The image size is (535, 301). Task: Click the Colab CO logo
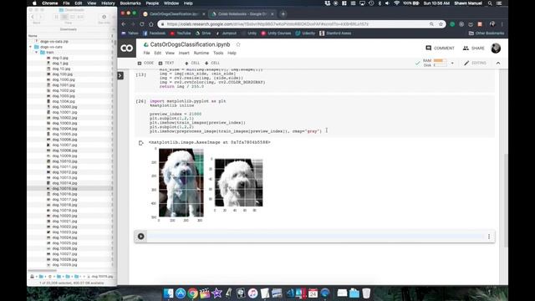coord(126,48)
